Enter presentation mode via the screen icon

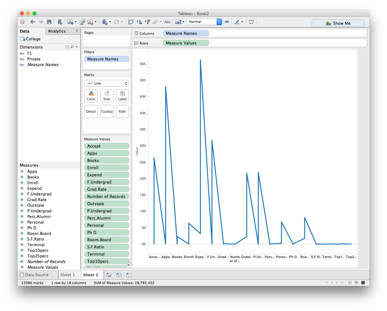(x=251, y=22)
